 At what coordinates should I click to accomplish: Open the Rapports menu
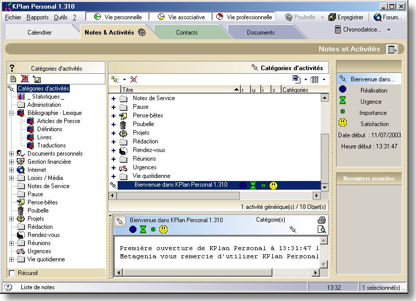click(37, 17)
